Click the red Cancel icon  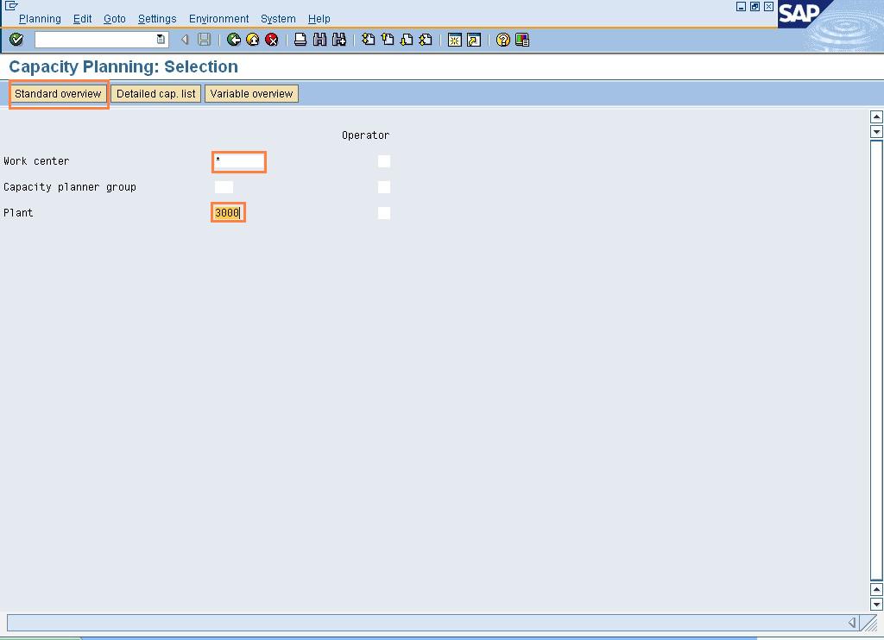[x=272, y=40]
